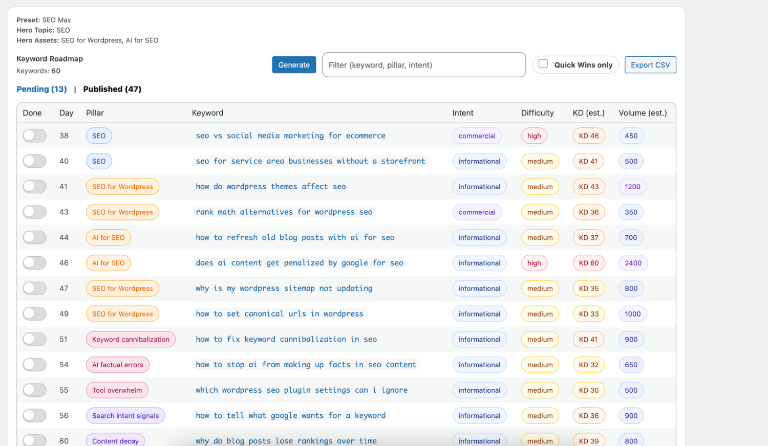The image size is (768, 446).
Task: Click the Generate button
Action: [x=294, y=64]
